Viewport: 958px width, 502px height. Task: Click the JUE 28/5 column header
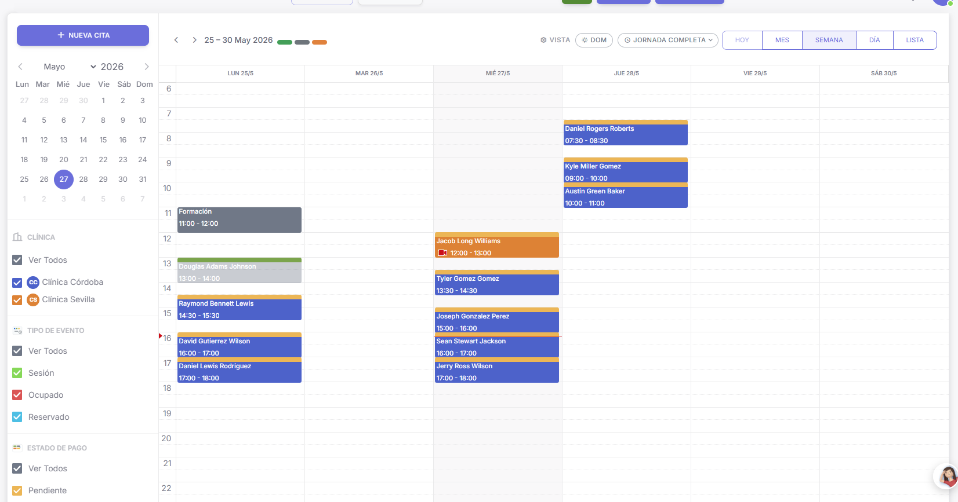click(627, 74)
